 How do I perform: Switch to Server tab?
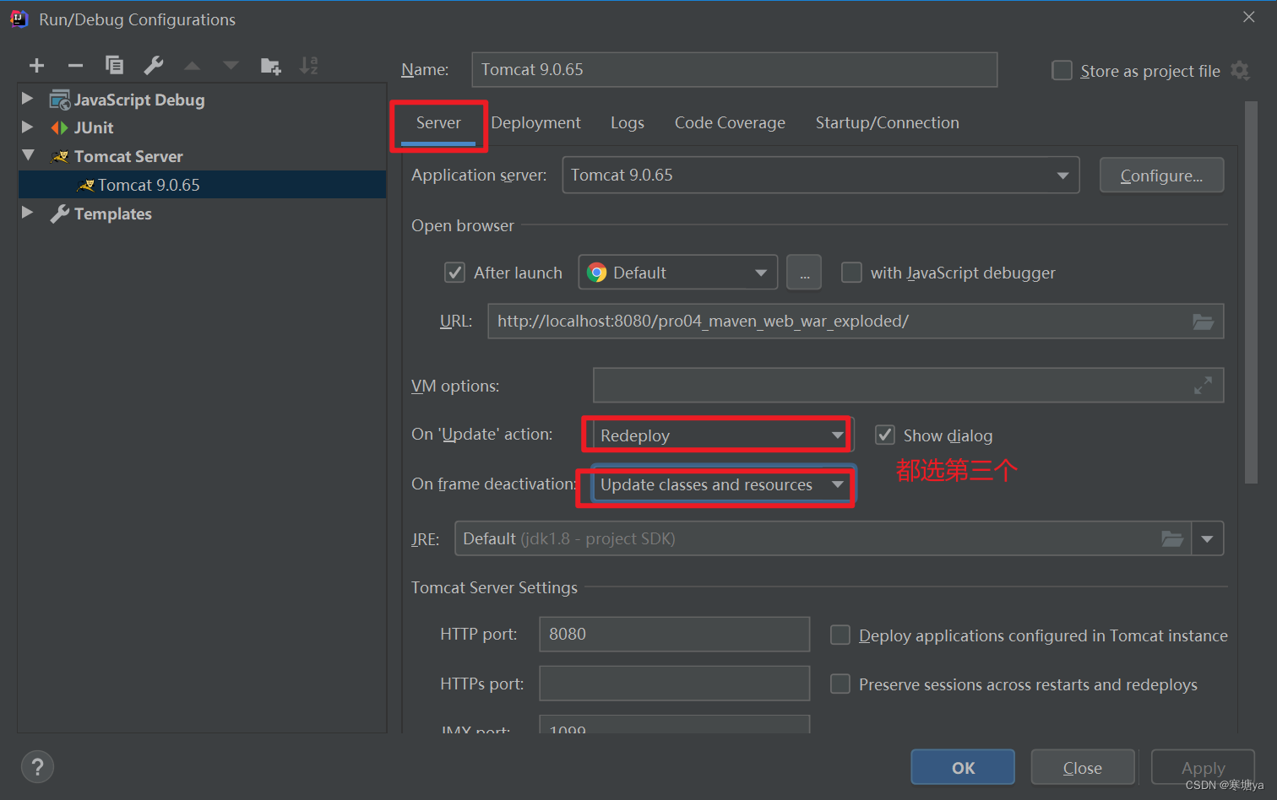[x=438, y=123]
